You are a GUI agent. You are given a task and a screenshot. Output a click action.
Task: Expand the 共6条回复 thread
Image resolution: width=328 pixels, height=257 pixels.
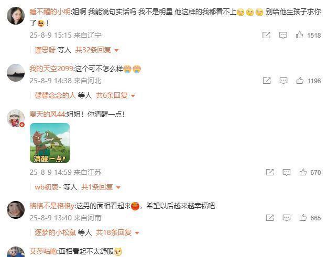115,95
